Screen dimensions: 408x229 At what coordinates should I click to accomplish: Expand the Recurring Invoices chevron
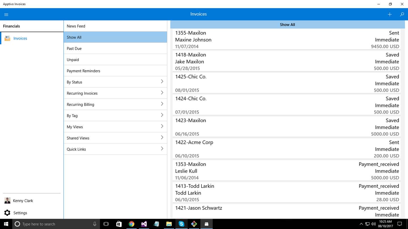(x=162, y=93)
